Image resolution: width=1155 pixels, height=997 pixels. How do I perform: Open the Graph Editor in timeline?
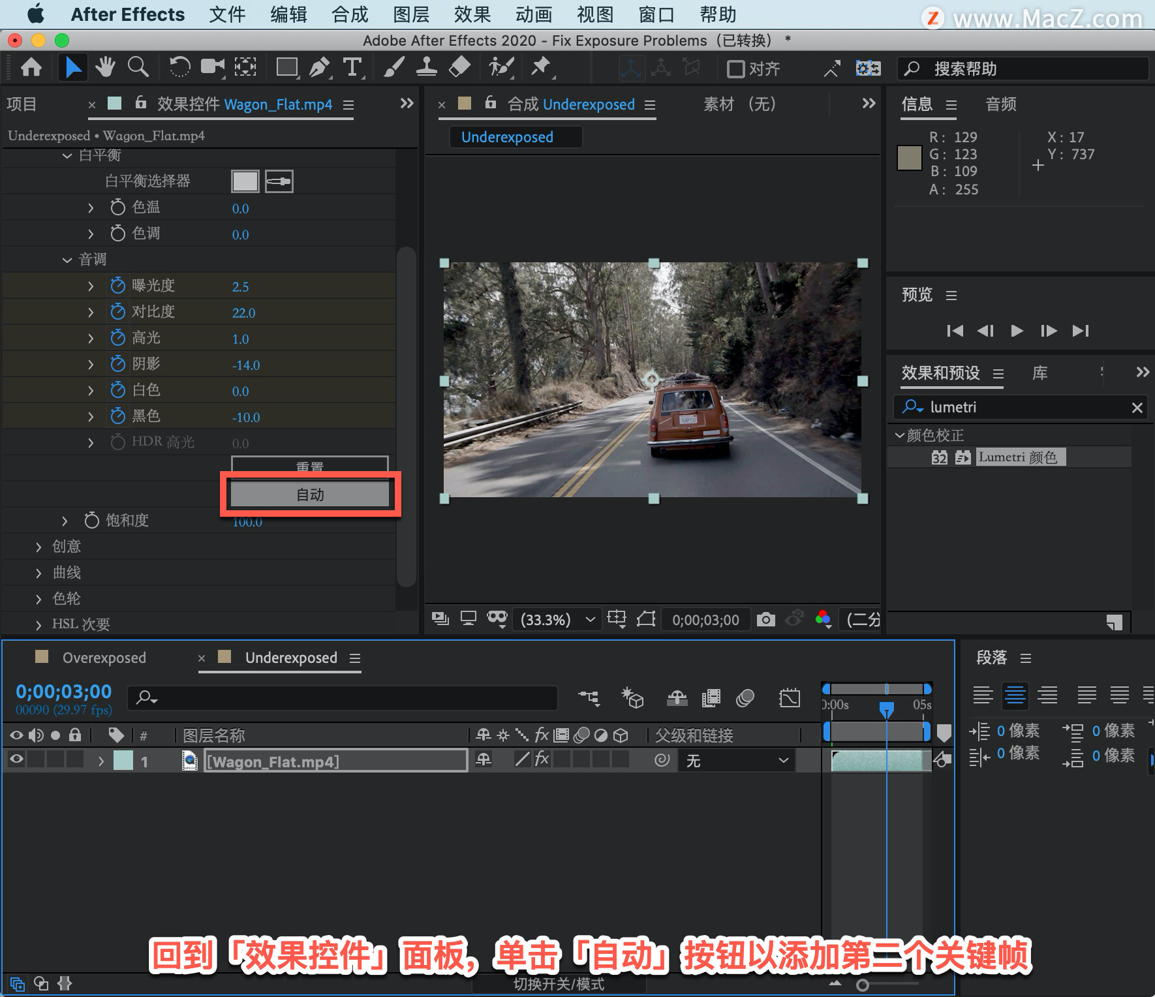pyautogui.click(x=790, y=698)
